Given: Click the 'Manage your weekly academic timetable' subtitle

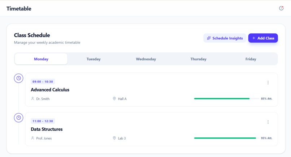Looking at the screenshot, I should tap(47, 42).
